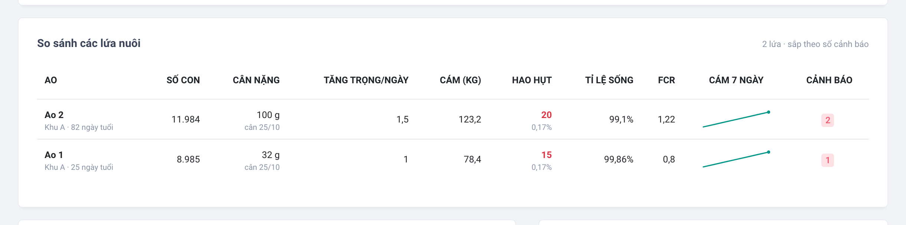The width and height of the screenshot is (906, 225).
Task: Click the sort note about alerts
Action: pyautogui.click(x=815, y=44)
